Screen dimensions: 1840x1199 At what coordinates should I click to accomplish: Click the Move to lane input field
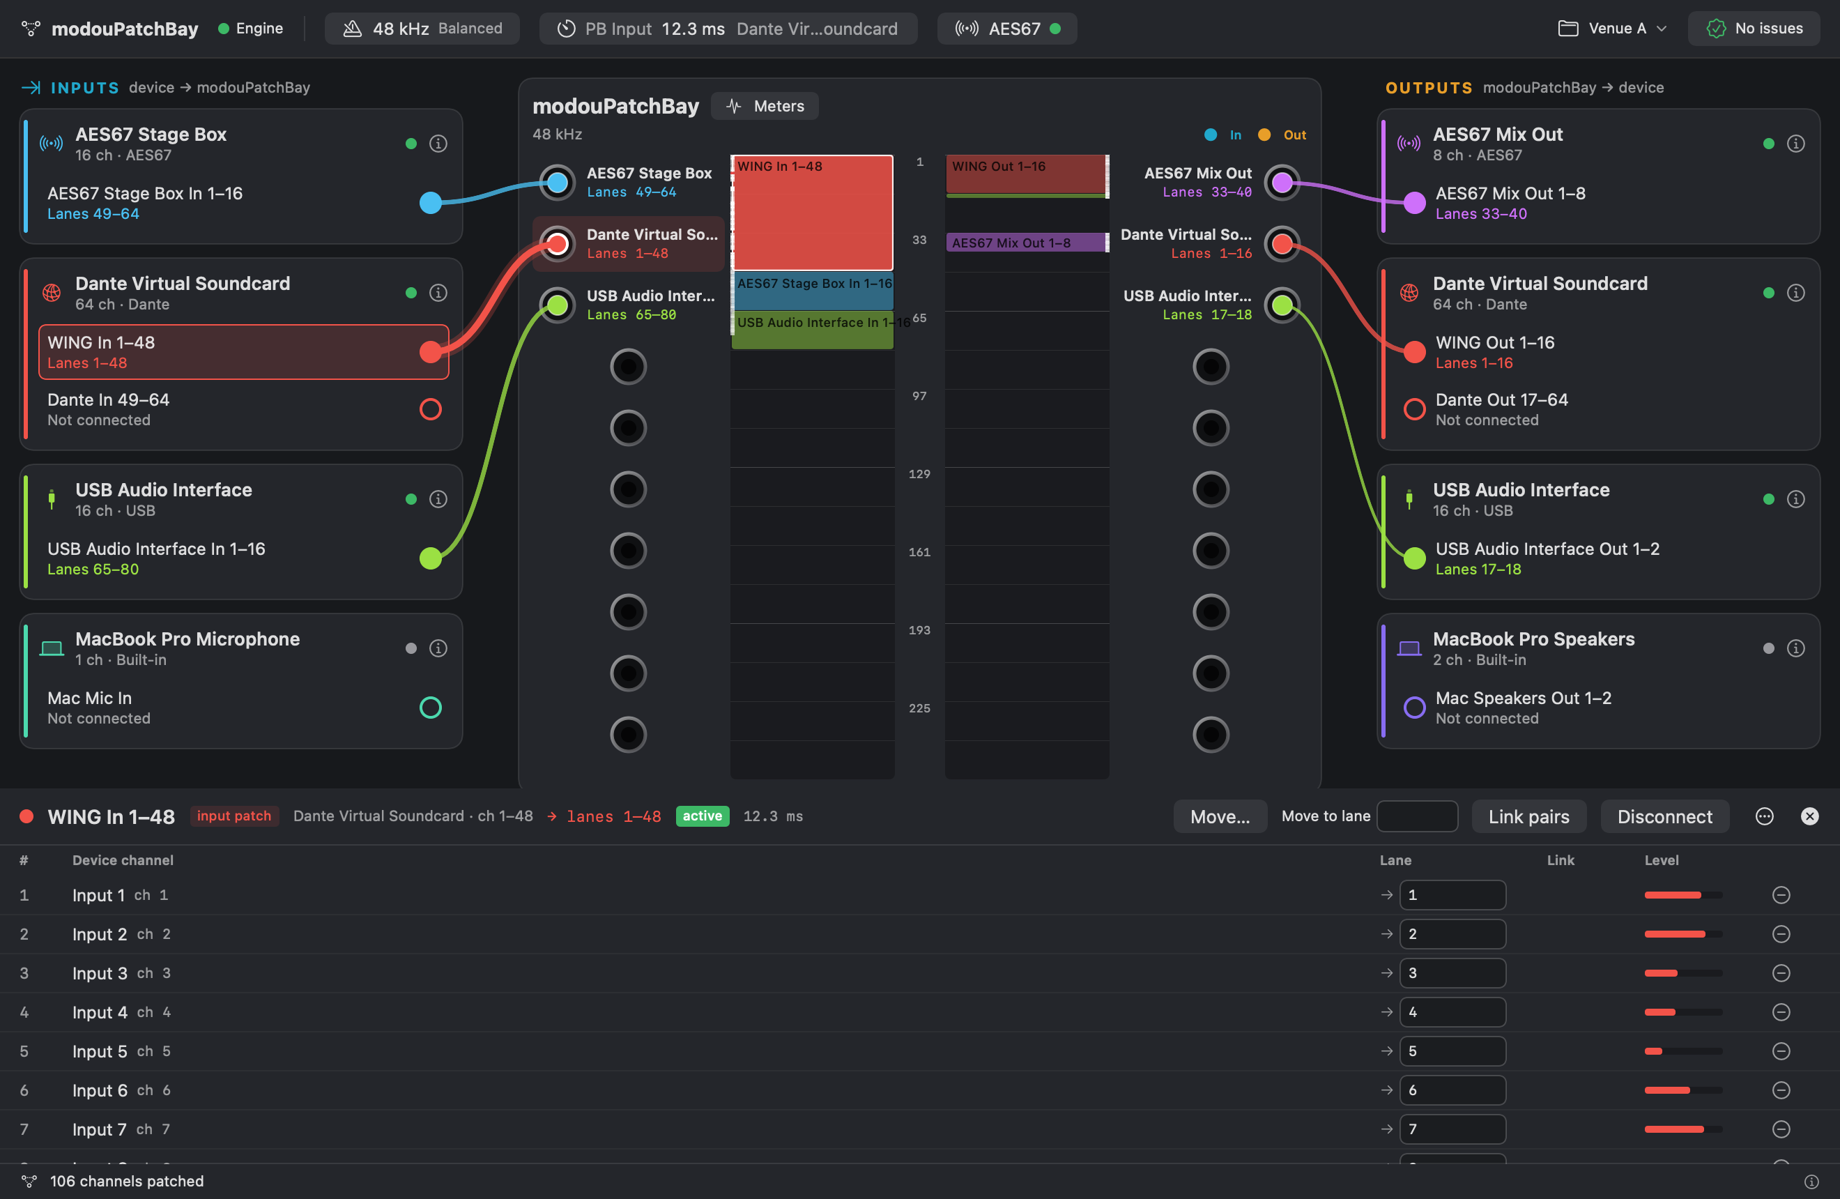(1417, 816)
